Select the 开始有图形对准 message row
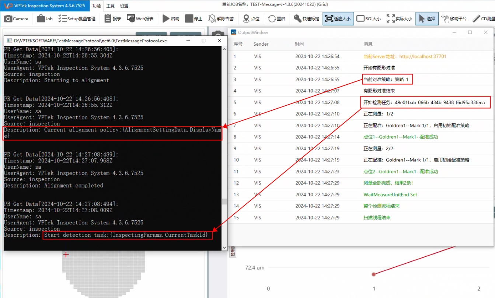The width and height of the screenshot is (495, 298). pos(360,68)
